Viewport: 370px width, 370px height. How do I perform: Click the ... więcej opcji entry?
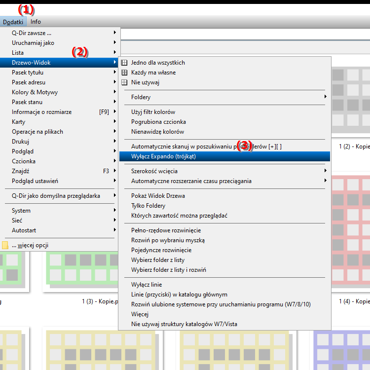pos(59,245)
